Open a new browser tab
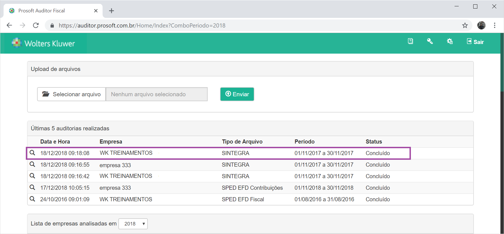Image resolution: width=504 pixels, height=234 pixels. [112, 11]
